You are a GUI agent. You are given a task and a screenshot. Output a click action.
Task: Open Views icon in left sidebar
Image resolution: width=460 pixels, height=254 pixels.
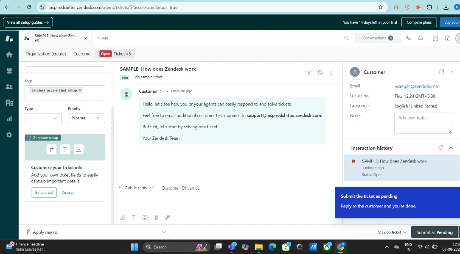click(x=9, y=71)
